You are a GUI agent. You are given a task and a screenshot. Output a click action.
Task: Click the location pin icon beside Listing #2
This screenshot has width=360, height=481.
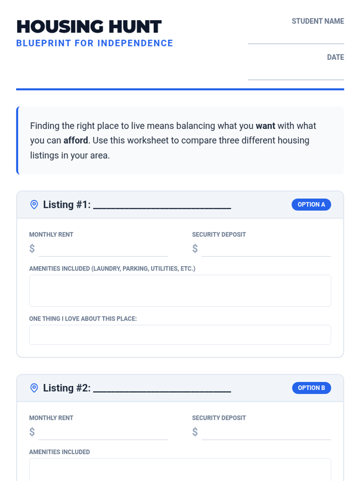click(34, 388)
